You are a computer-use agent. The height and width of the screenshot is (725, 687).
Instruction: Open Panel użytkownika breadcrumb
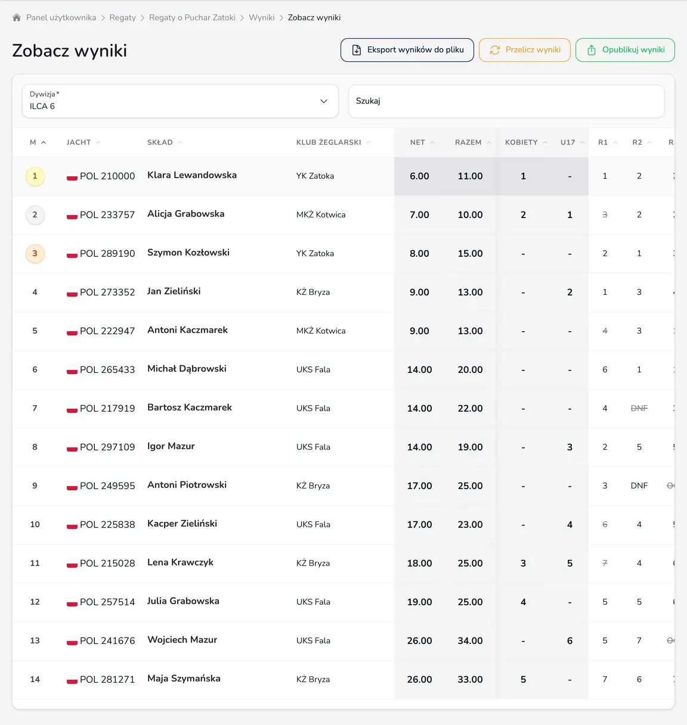click(61, 18)
